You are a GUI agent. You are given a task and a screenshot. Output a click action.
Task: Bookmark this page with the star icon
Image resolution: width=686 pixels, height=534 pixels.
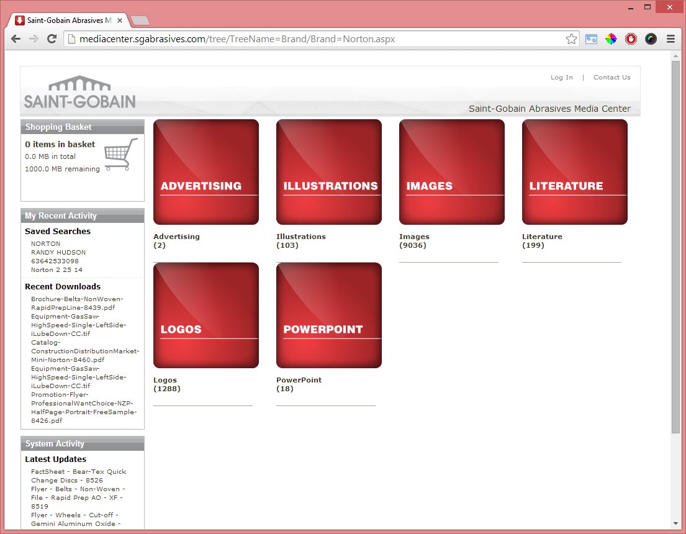click(571, 39)
